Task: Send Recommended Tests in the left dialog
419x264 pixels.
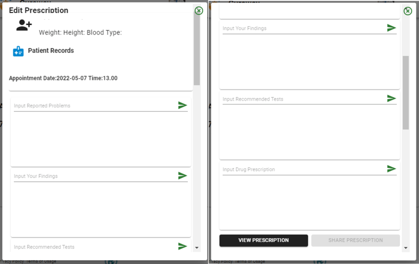Action: pos(183,246)
